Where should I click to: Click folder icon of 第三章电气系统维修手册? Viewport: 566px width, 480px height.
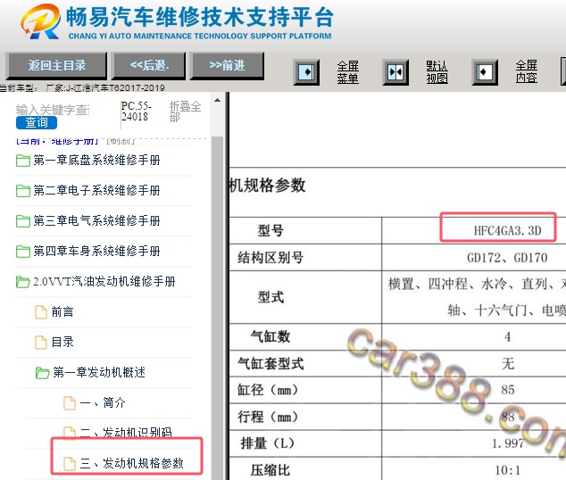click(x=23, y=221)
